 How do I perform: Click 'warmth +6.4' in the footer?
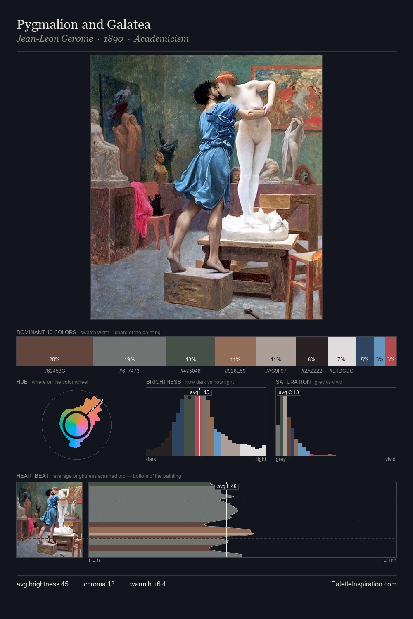(x=148, y=584)
